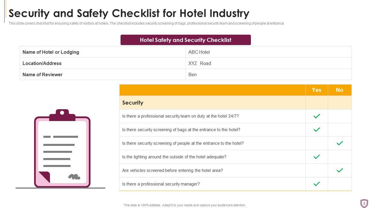
Task: Click the reviewer name Ben cell
Action: pos(268,75)
